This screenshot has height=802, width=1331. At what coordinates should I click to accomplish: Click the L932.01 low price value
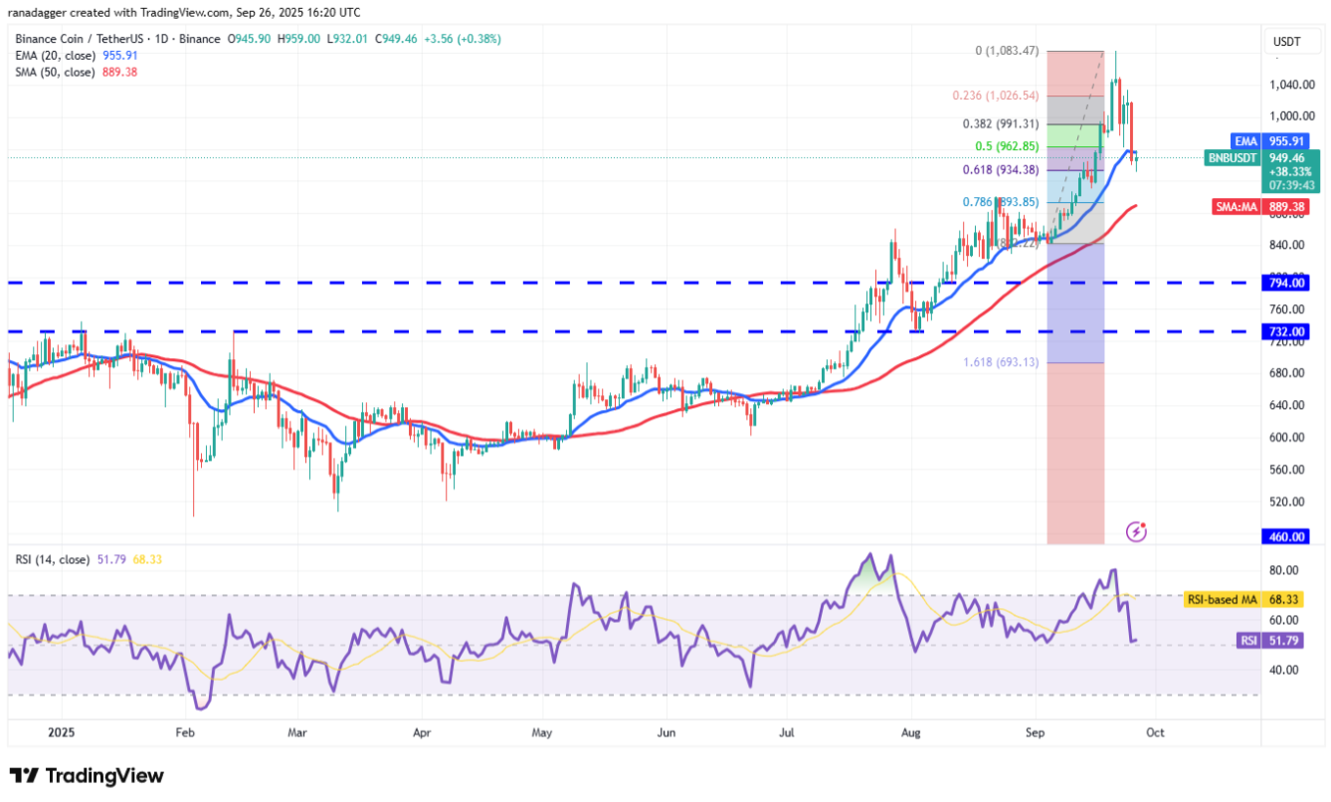coord(345,39)
